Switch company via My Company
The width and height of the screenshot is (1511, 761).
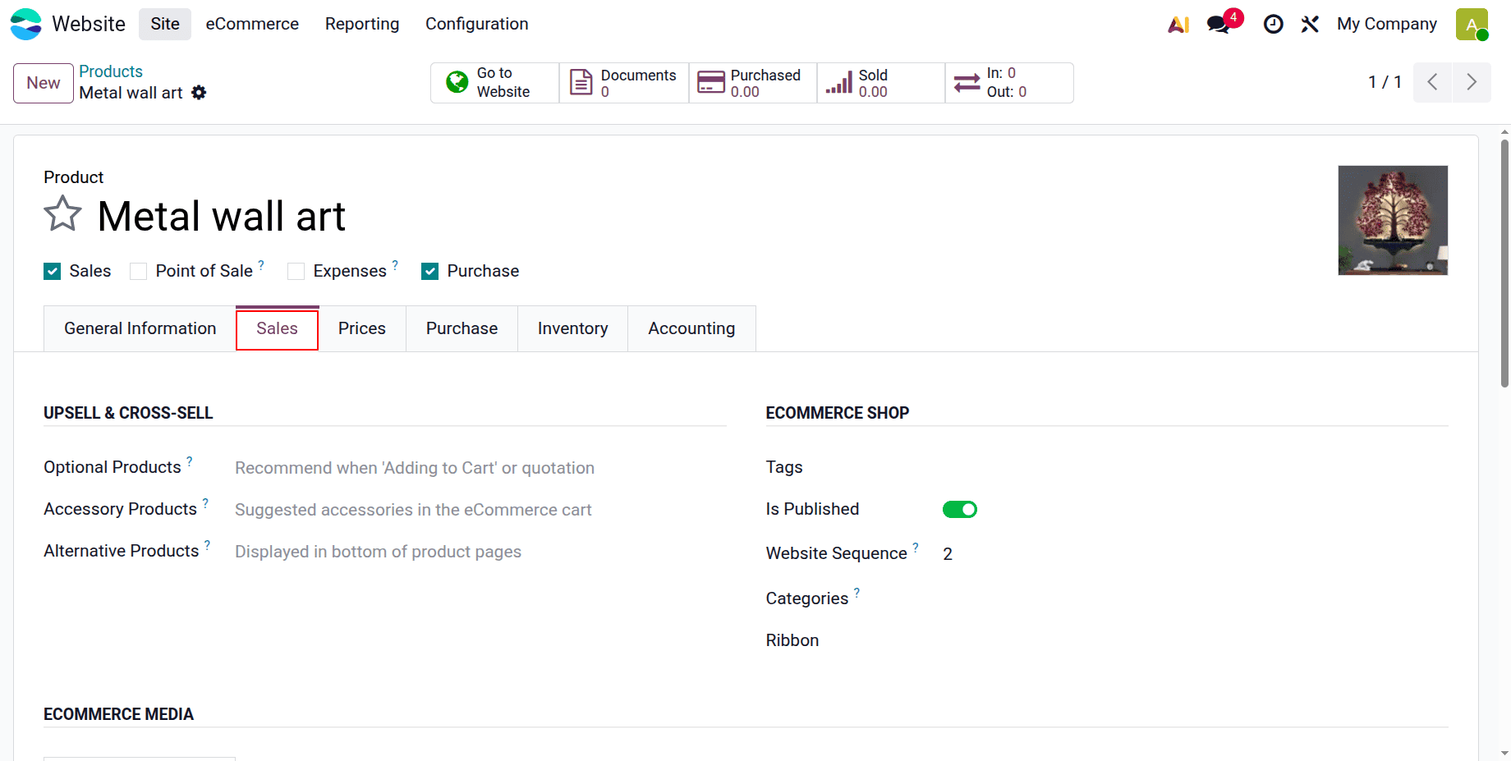pyautogui.click(x=1387, y=25)
